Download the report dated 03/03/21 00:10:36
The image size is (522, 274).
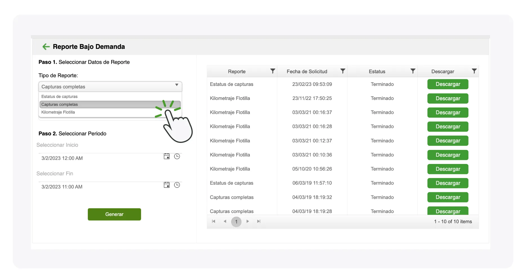tap(448, 155)
